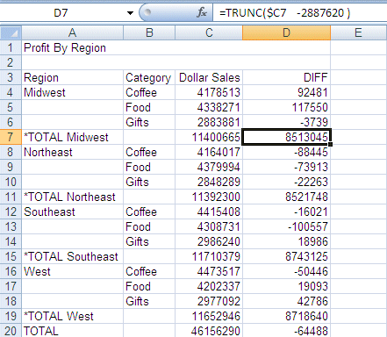Click the cell showing -100557

click(286, 226)
